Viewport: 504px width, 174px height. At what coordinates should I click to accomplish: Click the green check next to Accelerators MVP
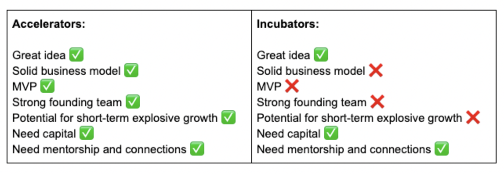point(47,86)
